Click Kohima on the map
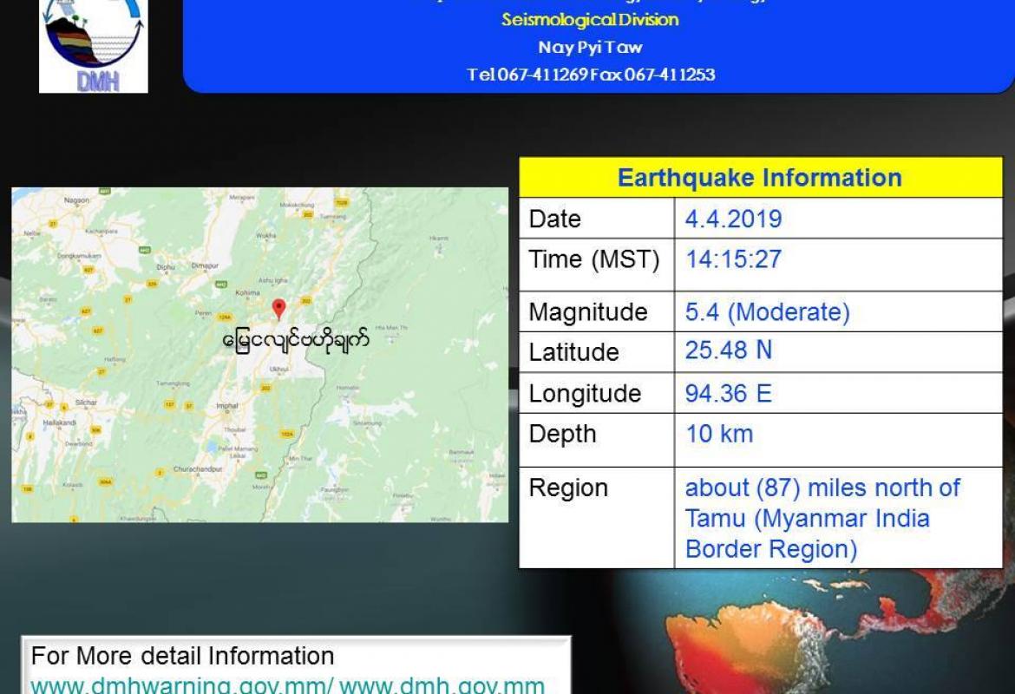 point(247,292)
